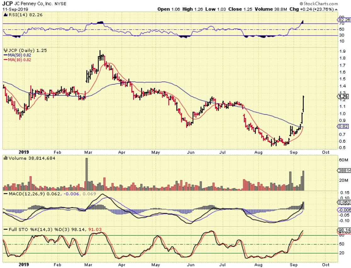This screenshot has width=351, height=268.
Task: Click the Low 1.03 value in header
Action: (x=215, y=9)
